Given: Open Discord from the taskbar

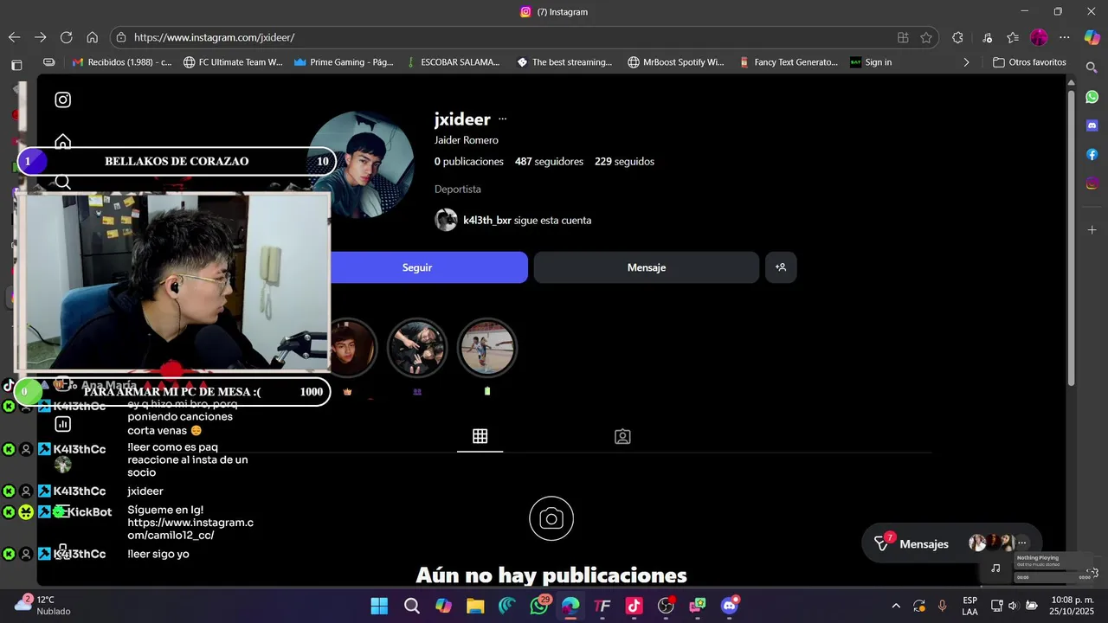Looking at the screenshot, I should coord(730,606).
